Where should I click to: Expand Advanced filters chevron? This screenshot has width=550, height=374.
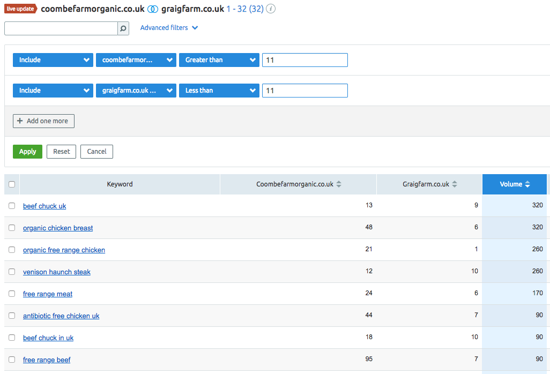click(195, 28)
